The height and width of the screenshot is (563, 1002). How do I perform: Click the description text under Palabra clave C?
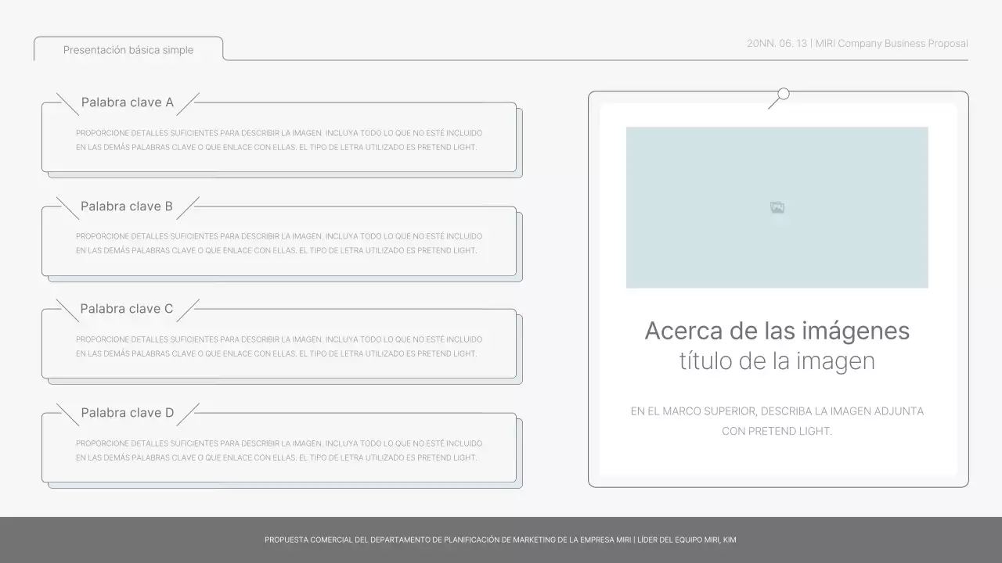(279, 346)
